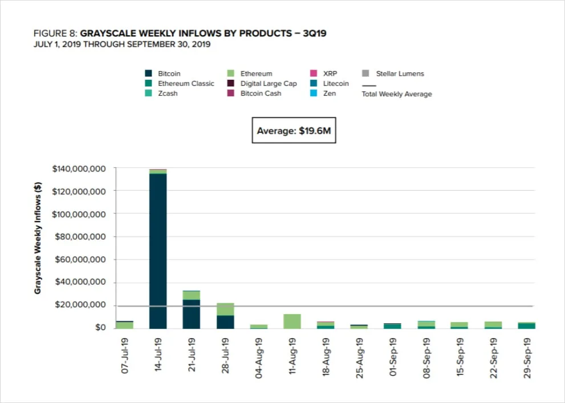Click the Total Weekly Average legend line marker

[369, 85]
